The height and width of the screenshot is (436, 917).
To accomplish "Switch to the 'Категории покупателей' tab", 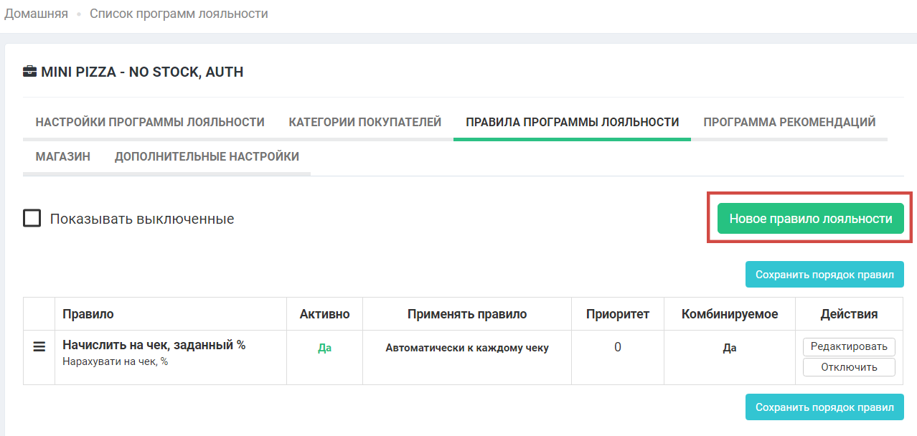I will tap(365, 122).
